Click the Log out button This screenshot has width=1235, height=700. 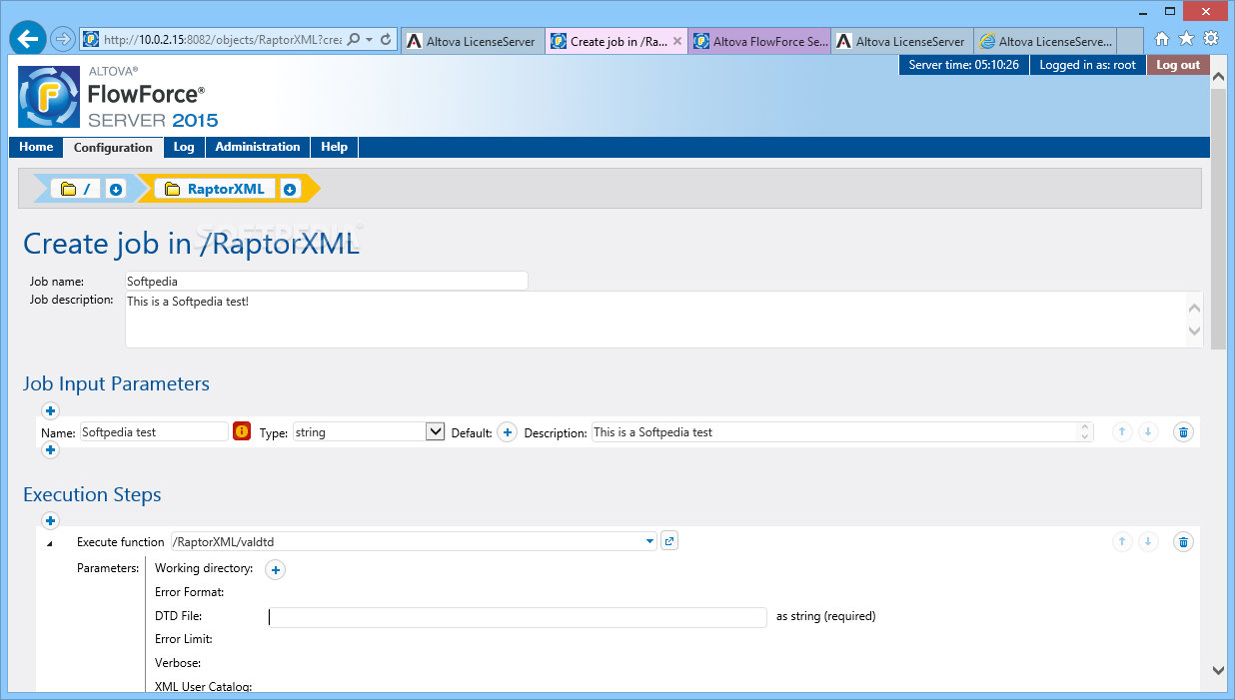coord(1178,65)
